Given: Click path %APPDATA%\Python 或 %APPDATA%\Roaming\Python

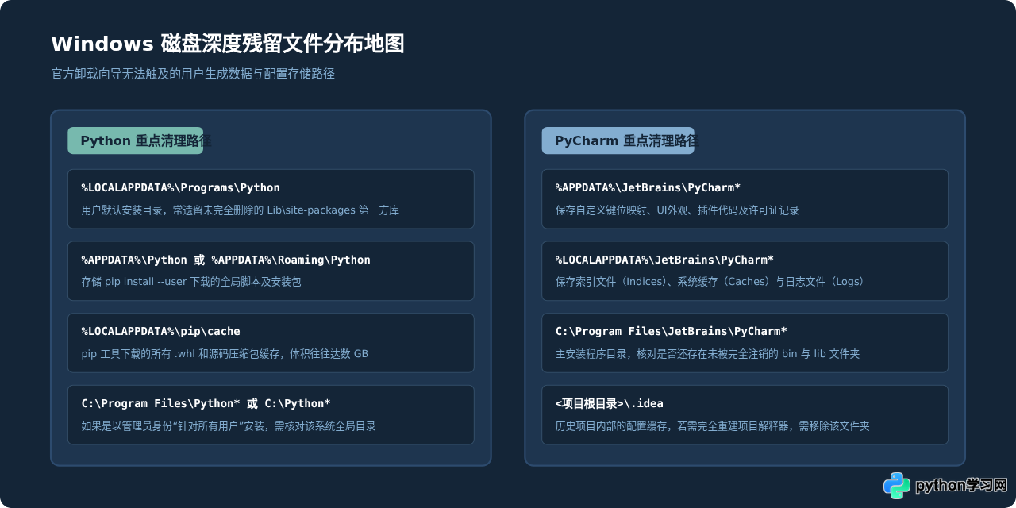Looking at the screenshot, I should (x=225, y=260).
